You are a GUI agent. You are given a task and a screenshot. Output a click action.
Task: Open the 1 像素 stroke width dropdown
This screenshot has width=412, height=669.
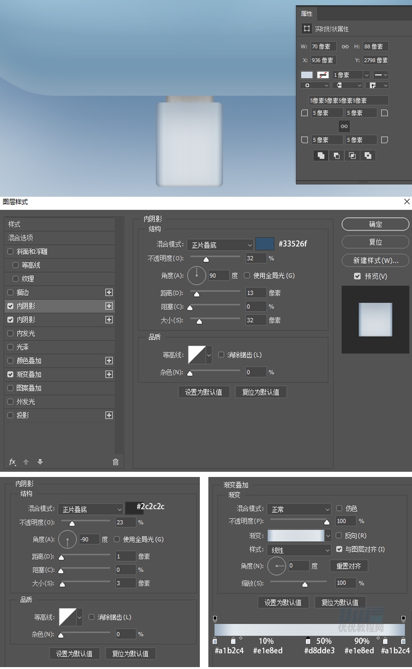[x=366, y=75]
